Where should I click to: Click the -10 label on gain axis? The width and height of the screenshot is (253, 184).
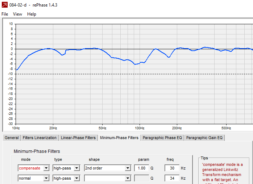pos(11,74)
